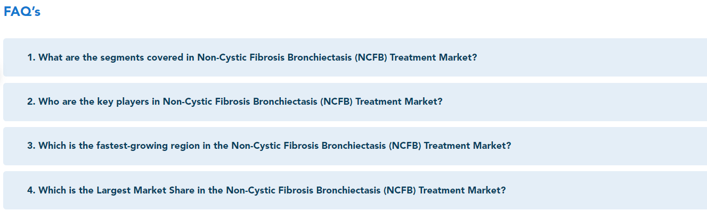Expand FAQ 2 about key players
707x211 pixels.
355,102
